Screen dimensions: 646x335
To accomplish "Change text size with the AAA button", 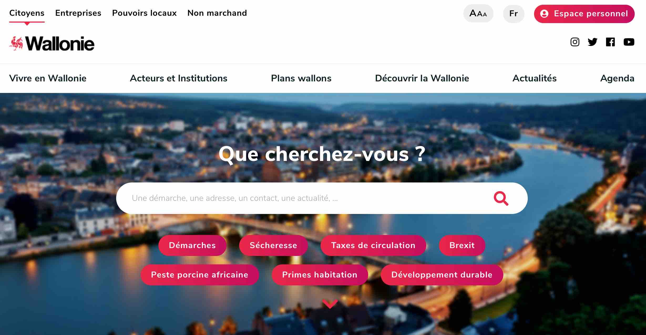I will pyautogui.click(x=478, y=13).
